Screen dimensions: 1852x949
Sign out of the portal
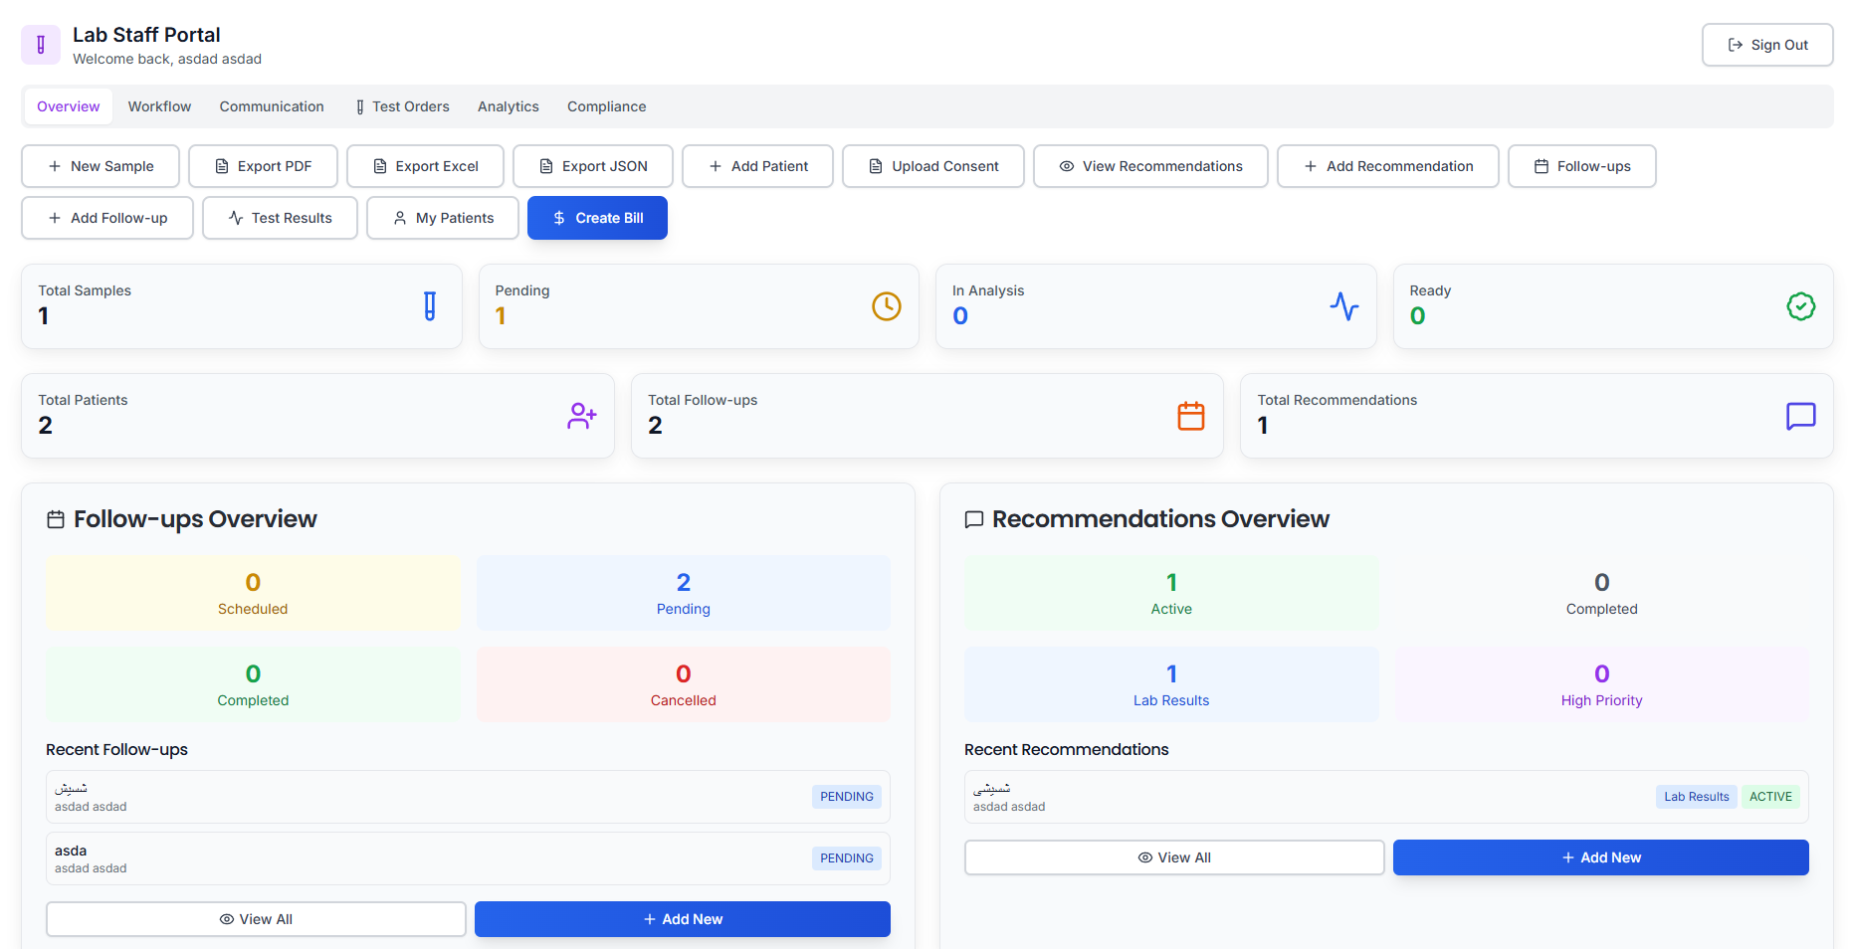1766,45
